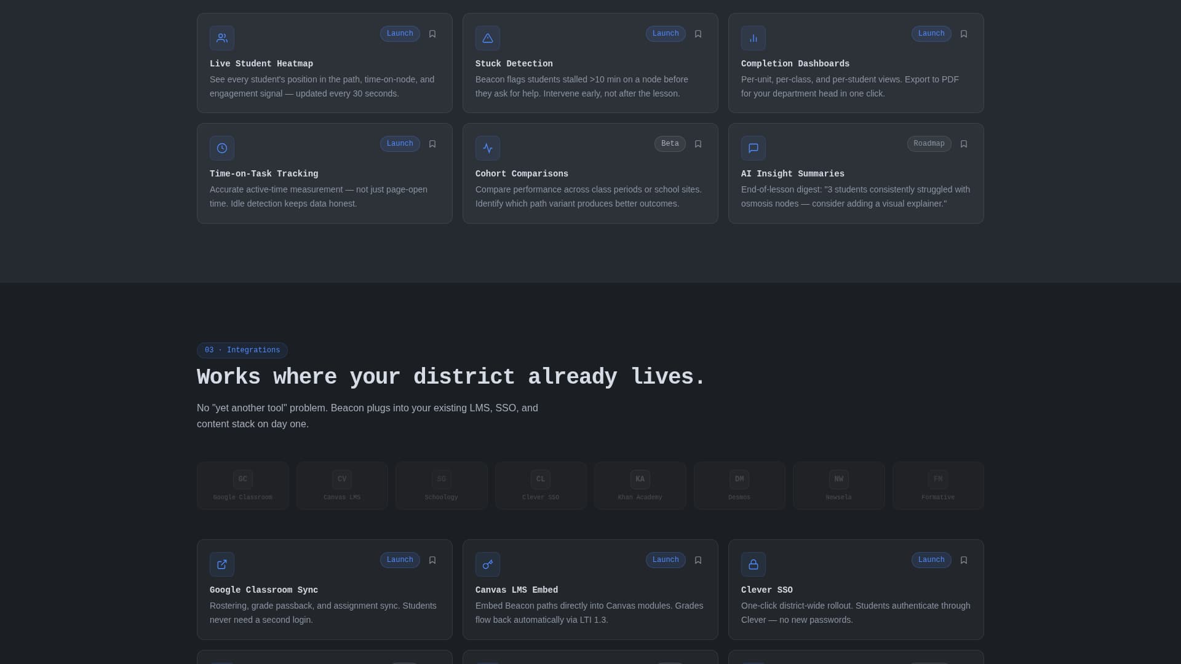Click the Launch badge on Google Classroom Sync
The height and width of the screenshot is (664, 1181).
tap(400, 560)
